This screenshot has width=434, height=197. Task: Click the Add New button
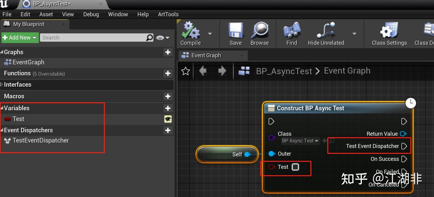(20, 38)
